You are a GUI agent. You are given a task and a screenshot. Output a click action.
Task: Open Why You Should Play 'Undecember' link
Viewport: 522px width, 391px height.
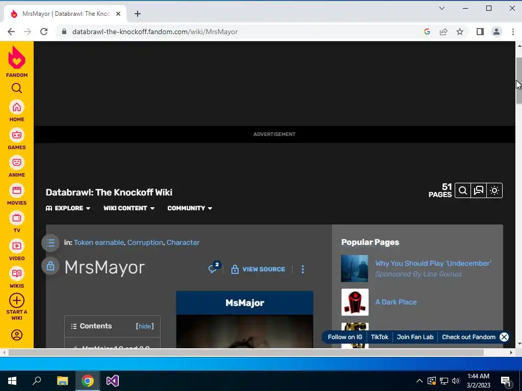pos(433,263)
